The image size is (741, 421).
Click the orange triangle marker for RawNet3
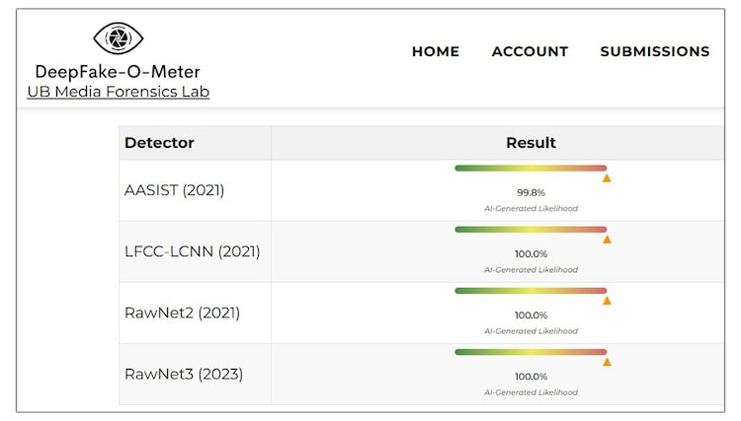(607, 362)
